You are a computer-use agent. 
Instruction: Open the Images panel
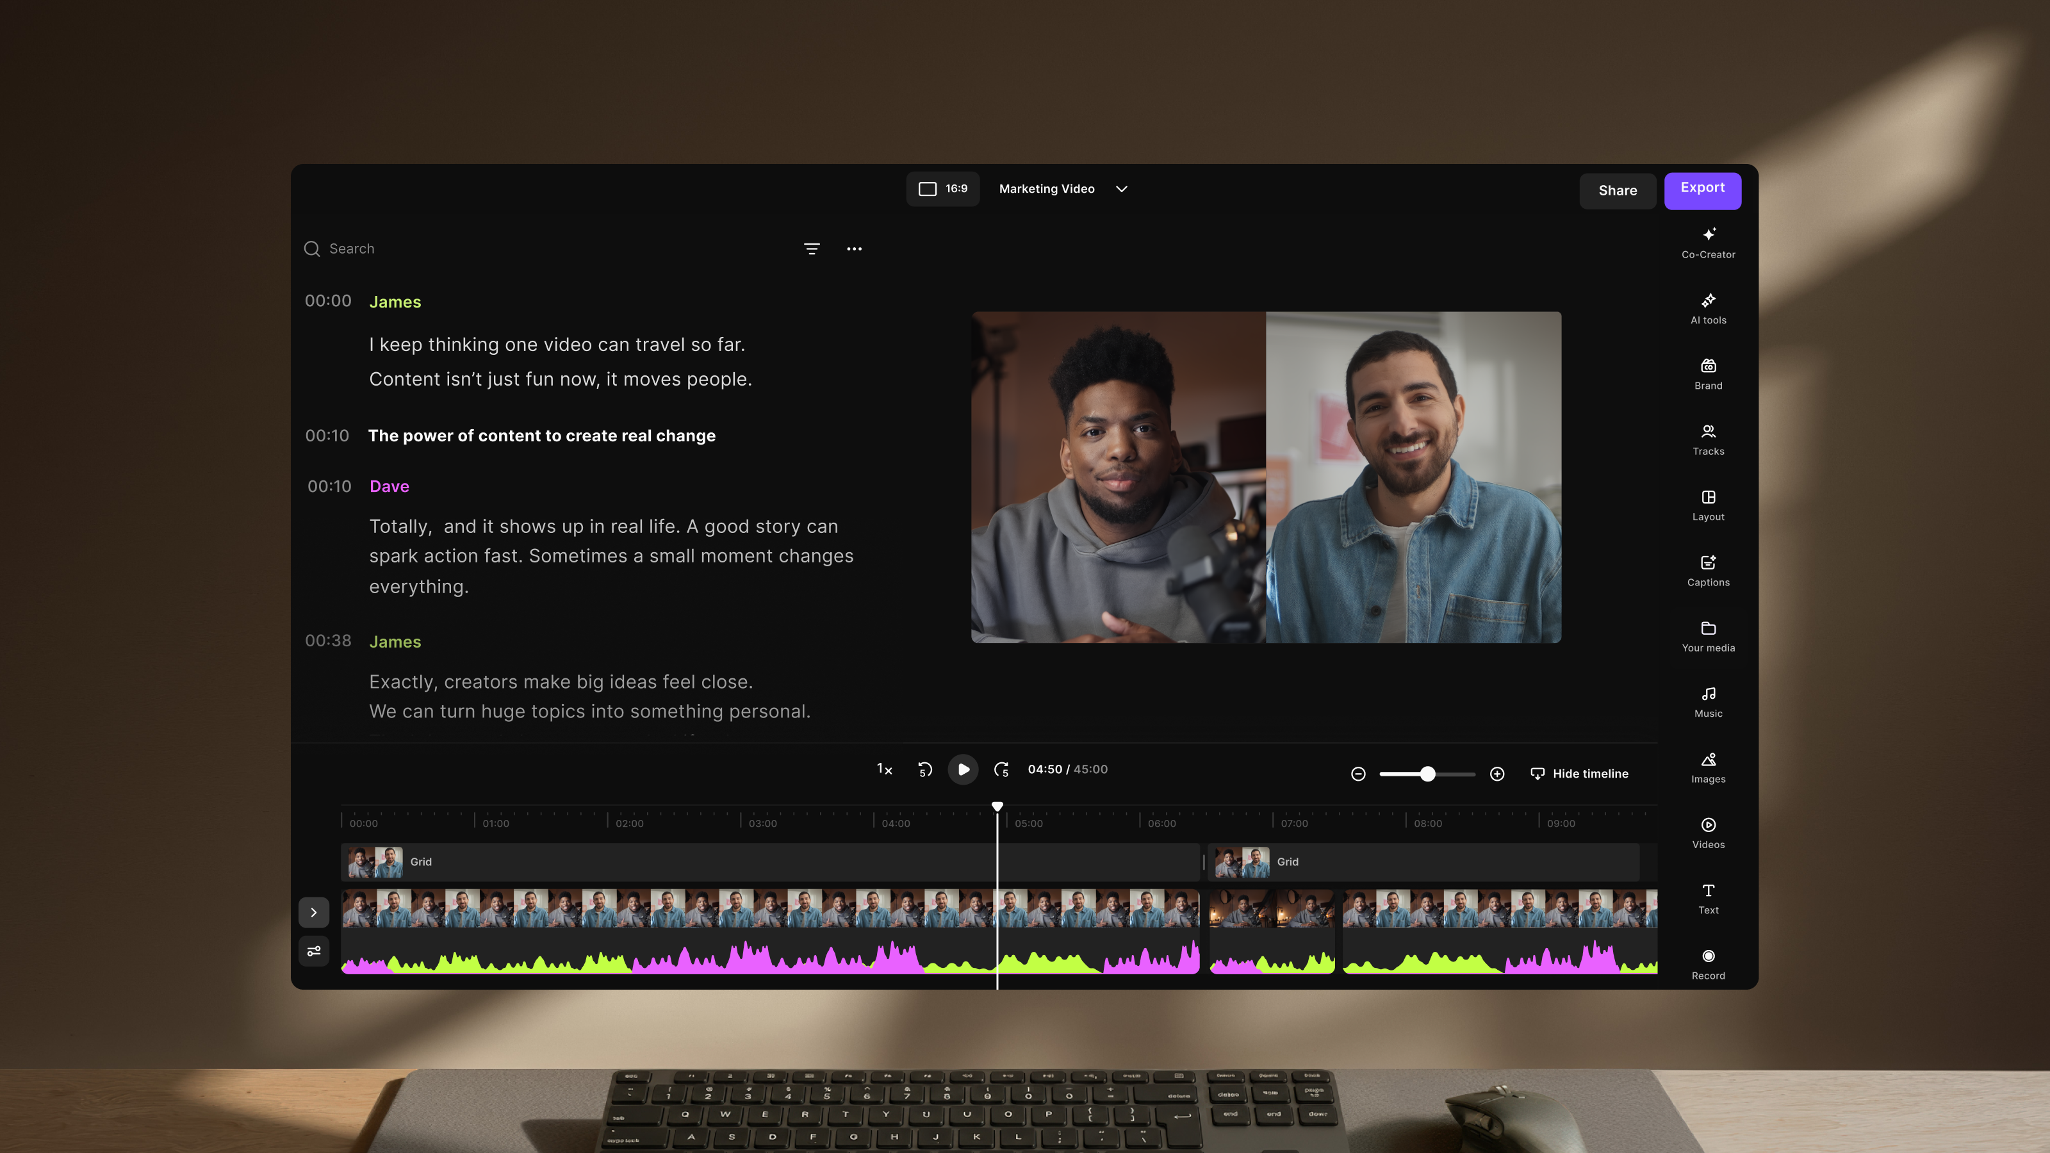[1708, 767]
